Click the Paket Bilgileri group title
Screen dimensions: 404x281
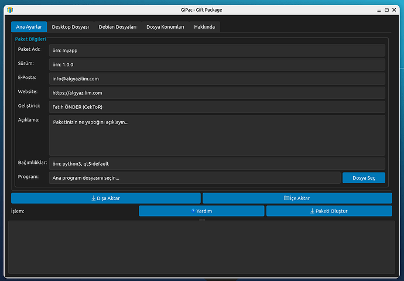click(x=30, y=39)
